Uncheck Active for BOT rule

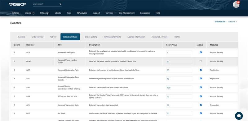201,113
